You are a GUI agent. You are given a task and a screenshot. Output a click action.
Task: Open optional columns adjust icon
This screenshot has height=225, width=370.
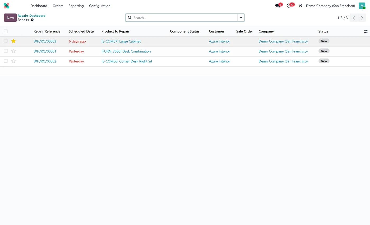coord(366,31)
